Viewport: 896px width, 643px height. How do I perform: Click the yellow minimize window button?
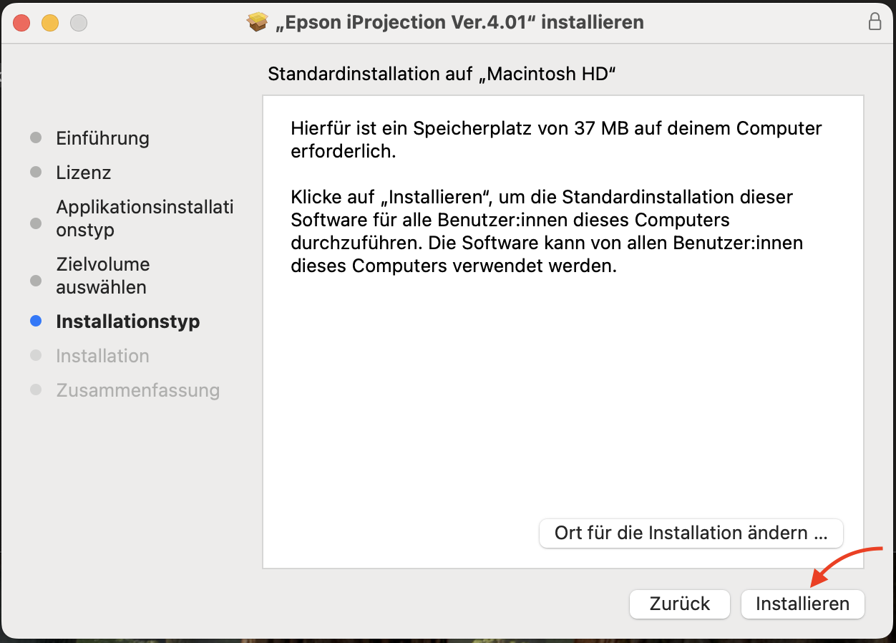pos(50,23)
